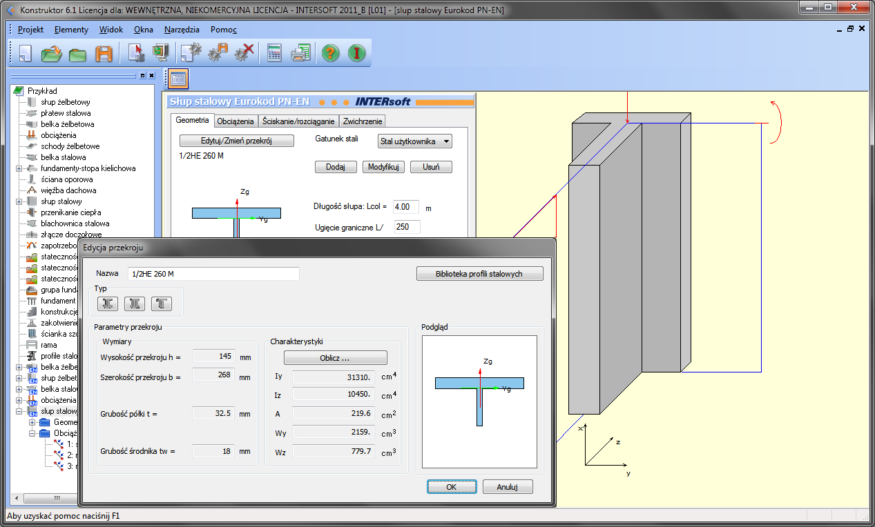The height and width of the screenshot is (527, 875).
Task: Select 'słup żelbetowy' in project tree
Action: [65, 102]
